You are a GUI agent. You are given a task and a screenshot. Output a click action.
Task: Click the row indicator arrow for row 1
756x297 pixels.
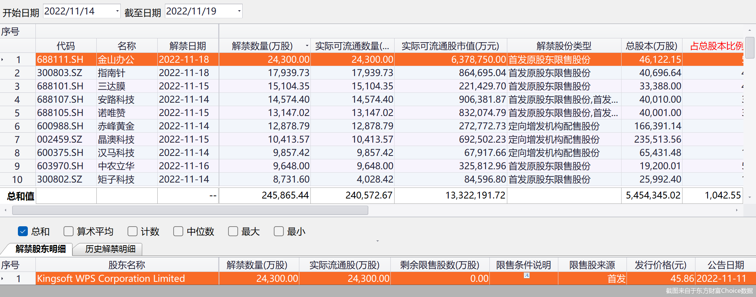coord(3,60)
